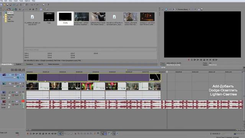245x138 pixels.
Task: Open the Options menu
Action: [x=27, y=1]
